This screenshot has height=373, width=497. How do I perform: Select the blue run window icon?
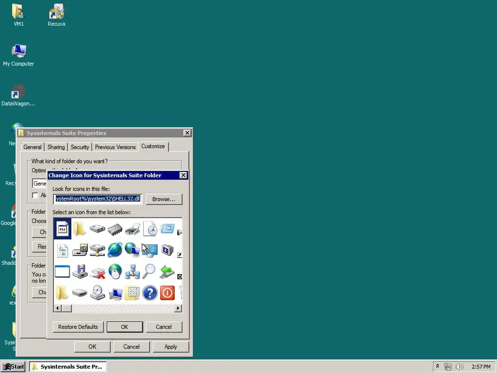click(x=167, y=228)
